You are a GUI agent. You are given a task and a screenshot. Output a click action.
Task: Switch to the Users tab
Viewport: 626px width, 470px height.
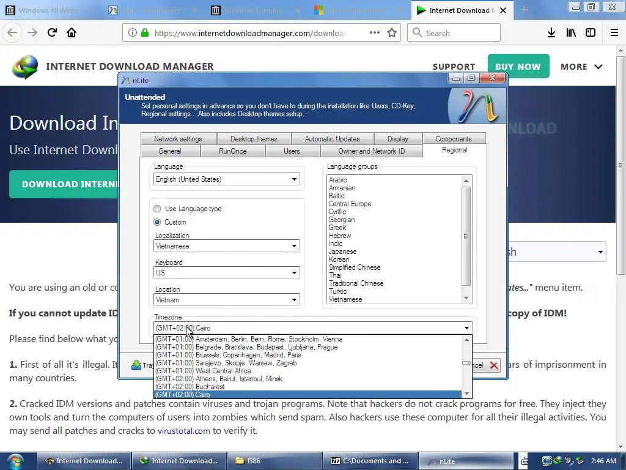292,151
